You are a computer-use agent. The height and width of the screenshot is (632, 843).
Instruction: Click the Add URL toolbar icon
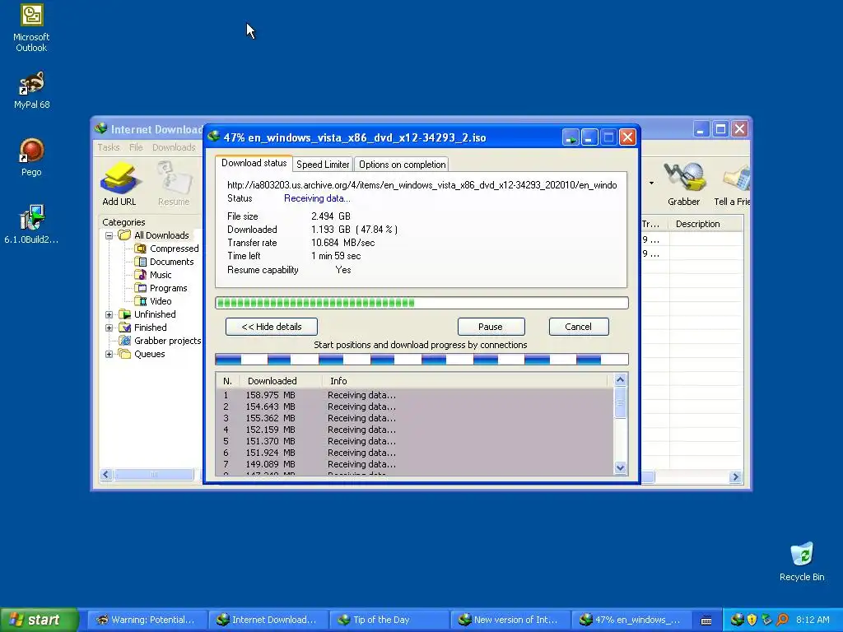119,184
